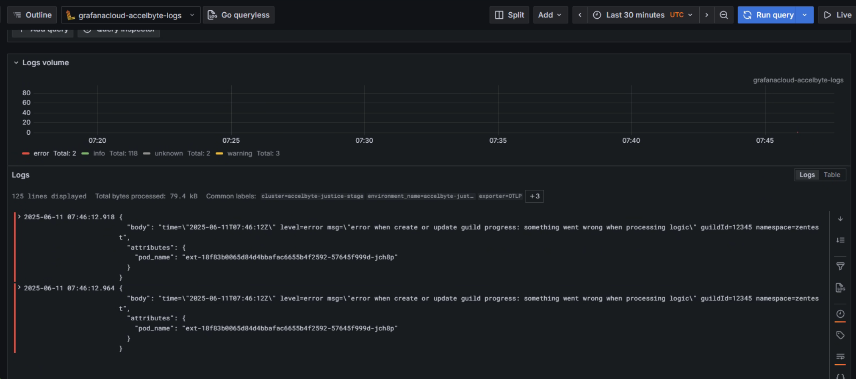
Task: Click the UTC timezone label
Action: point(676,15)
